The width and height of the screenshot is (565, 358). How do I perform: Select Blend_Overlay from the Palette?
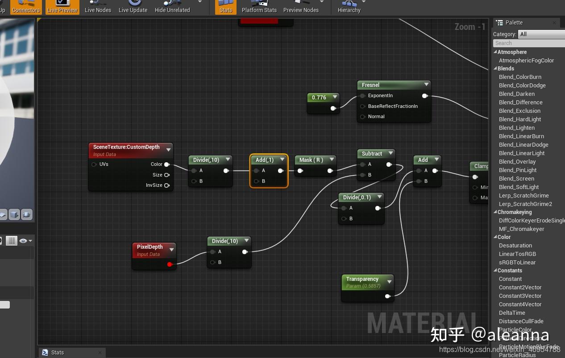coord(517,161)
